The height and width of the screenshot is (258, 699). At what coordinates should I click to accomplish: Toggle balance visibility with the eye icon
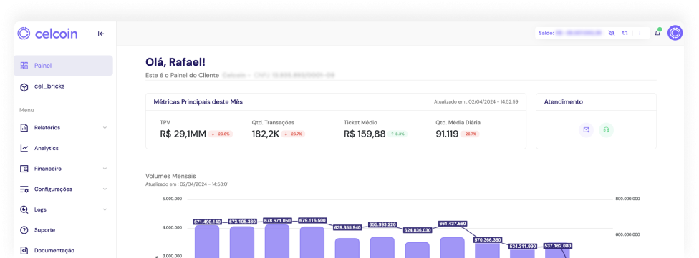(x=611, y=33)
